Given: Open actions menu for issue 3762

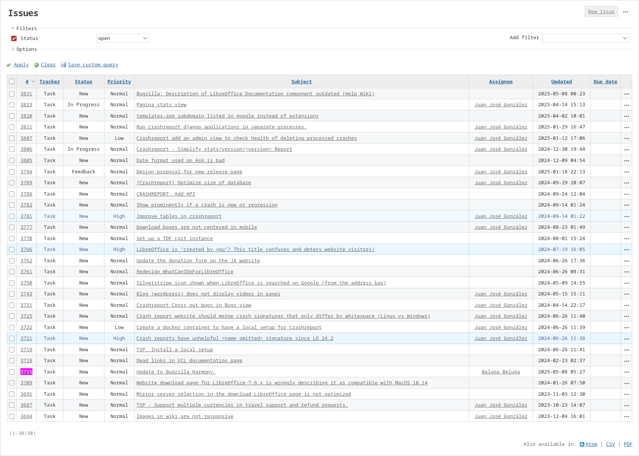Looking at the screenshot, I should point(627,261).
